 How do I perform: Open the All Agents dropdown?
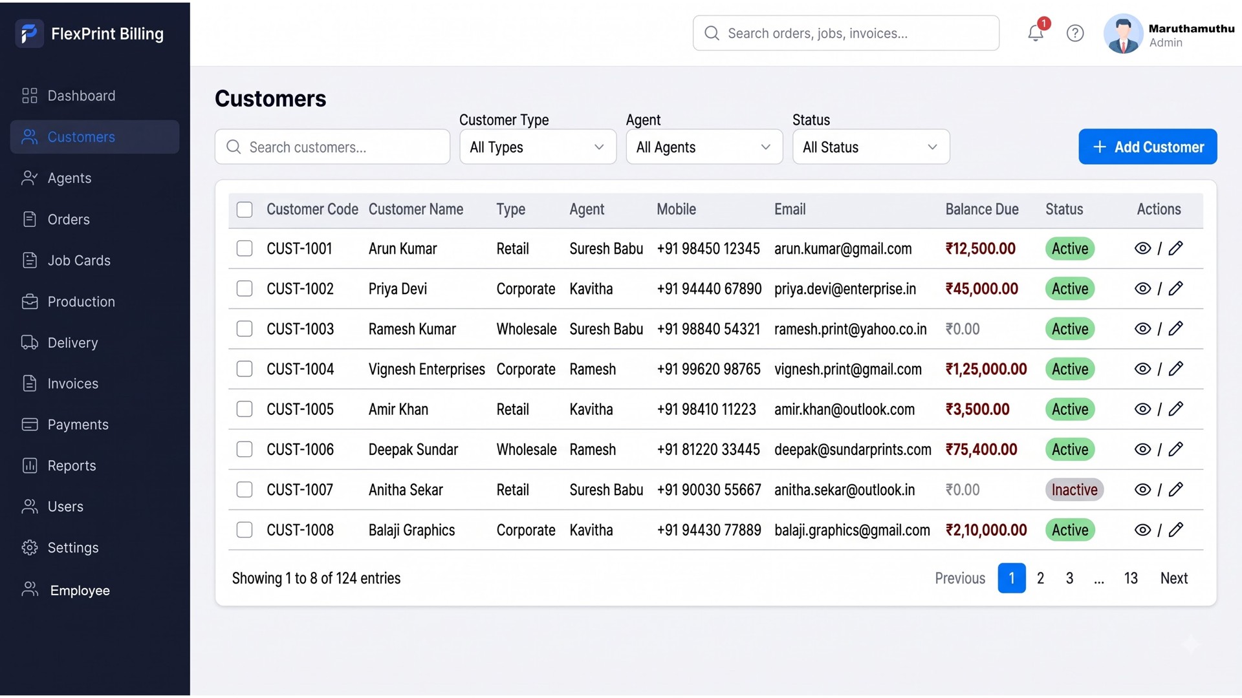coord(704,147)
